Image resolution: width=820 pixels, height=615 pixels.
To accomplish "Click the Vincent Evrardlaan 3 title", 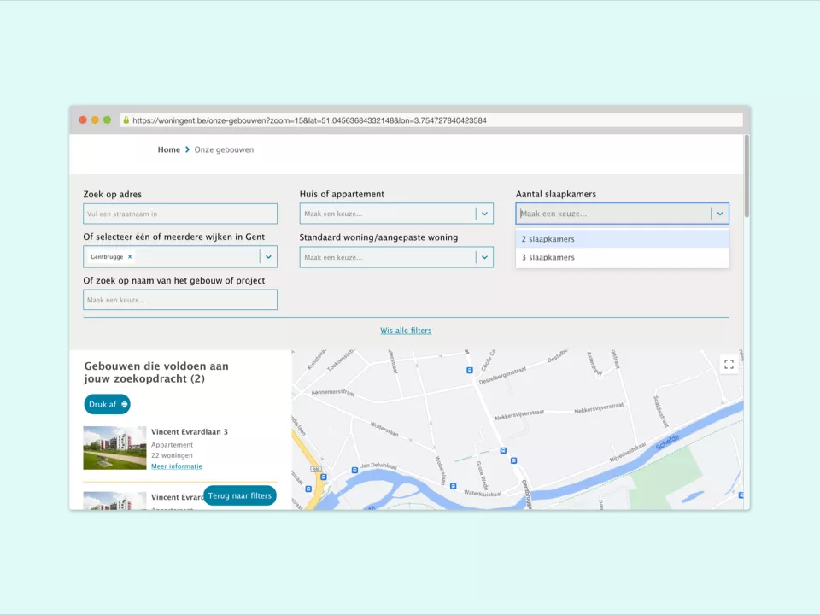I will click(190, 432).
